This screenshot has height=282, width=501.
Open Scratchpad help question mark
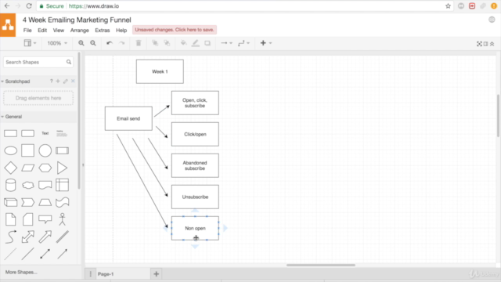[x=51, y=81]
